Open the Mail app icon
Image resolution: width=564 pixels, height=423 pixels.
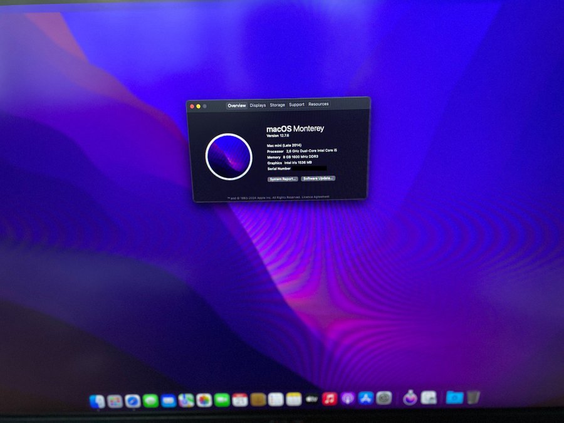pyautogui.click(x=168, y=400)
